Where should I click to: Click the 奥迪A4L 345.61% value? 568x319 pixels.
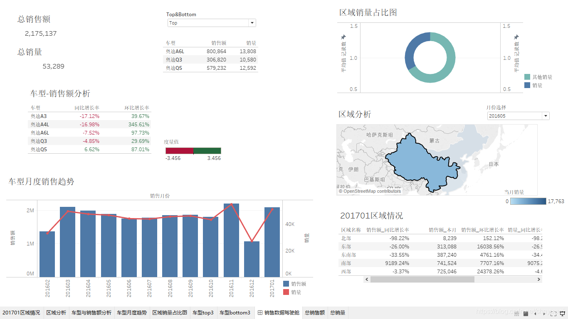click(x=139, y=125)
